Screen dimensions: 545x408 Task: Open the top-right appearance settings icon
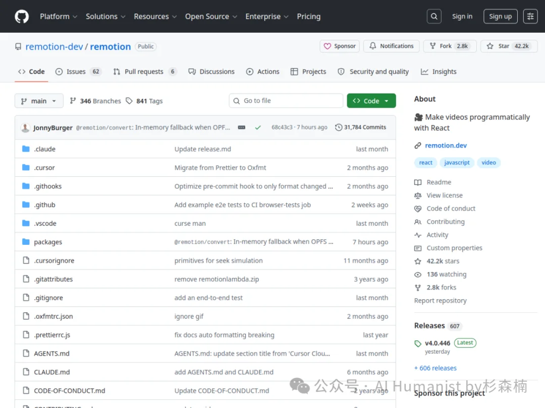[530, 17]
